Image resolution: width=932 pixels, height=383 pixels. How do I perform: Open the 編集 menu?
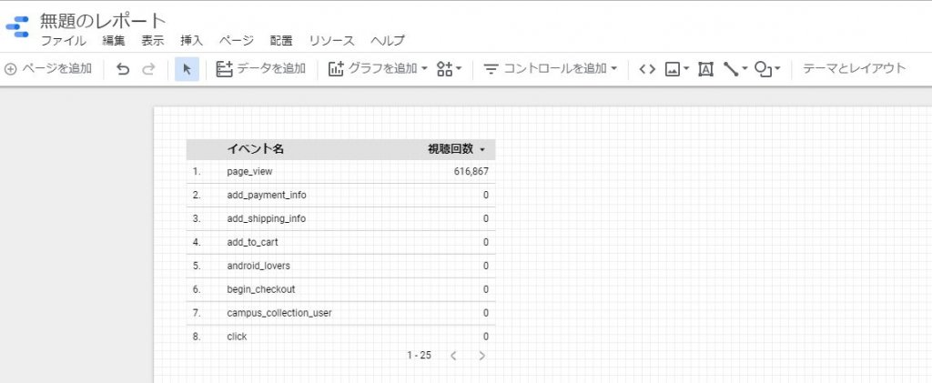pos(114,41)
